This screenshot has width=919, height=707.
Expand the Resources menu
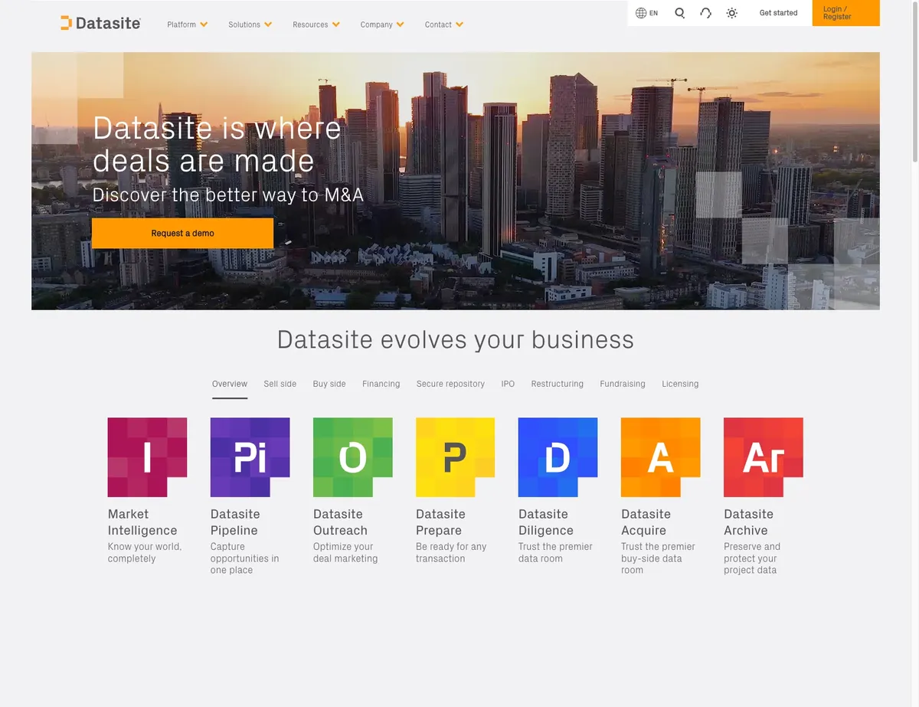point(316,25)
